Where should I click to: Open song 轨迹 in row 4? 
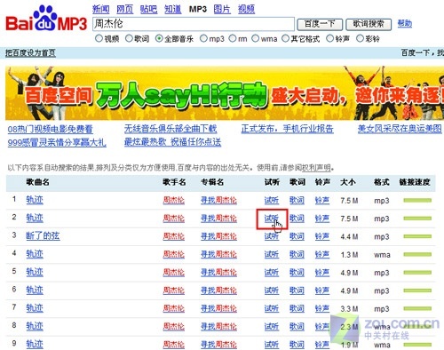point(35,254)
